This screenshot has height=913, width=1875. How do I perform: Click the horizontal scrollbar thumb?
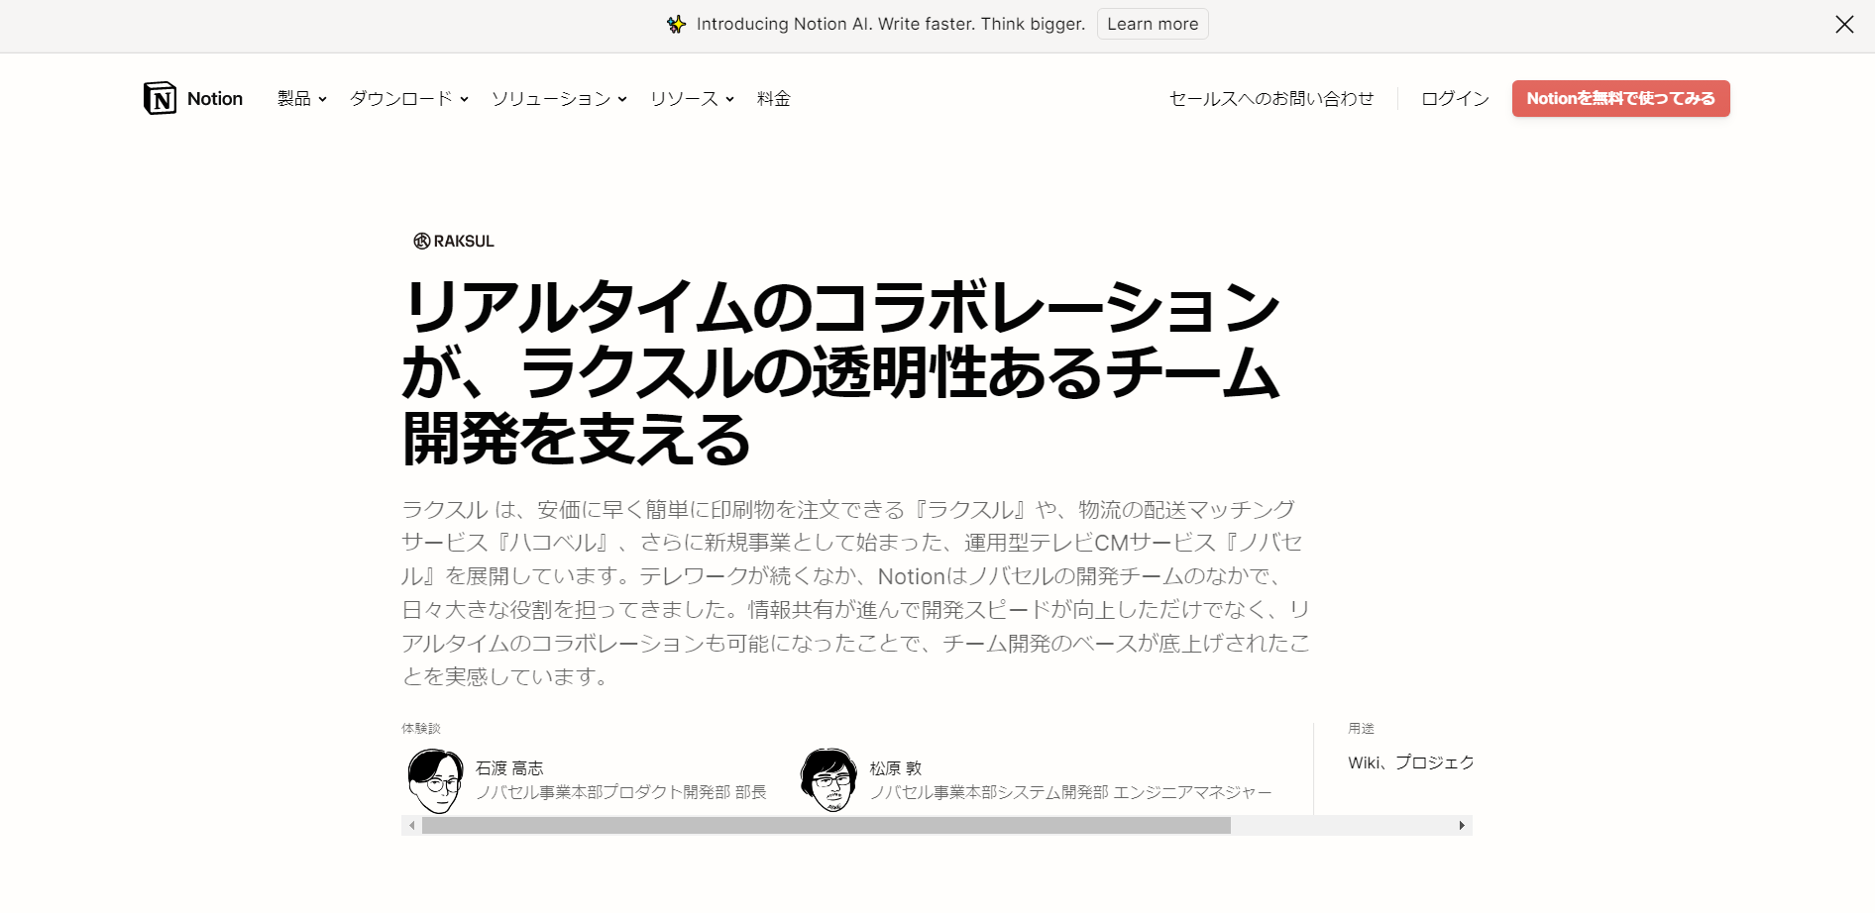[x=827, y=825]
